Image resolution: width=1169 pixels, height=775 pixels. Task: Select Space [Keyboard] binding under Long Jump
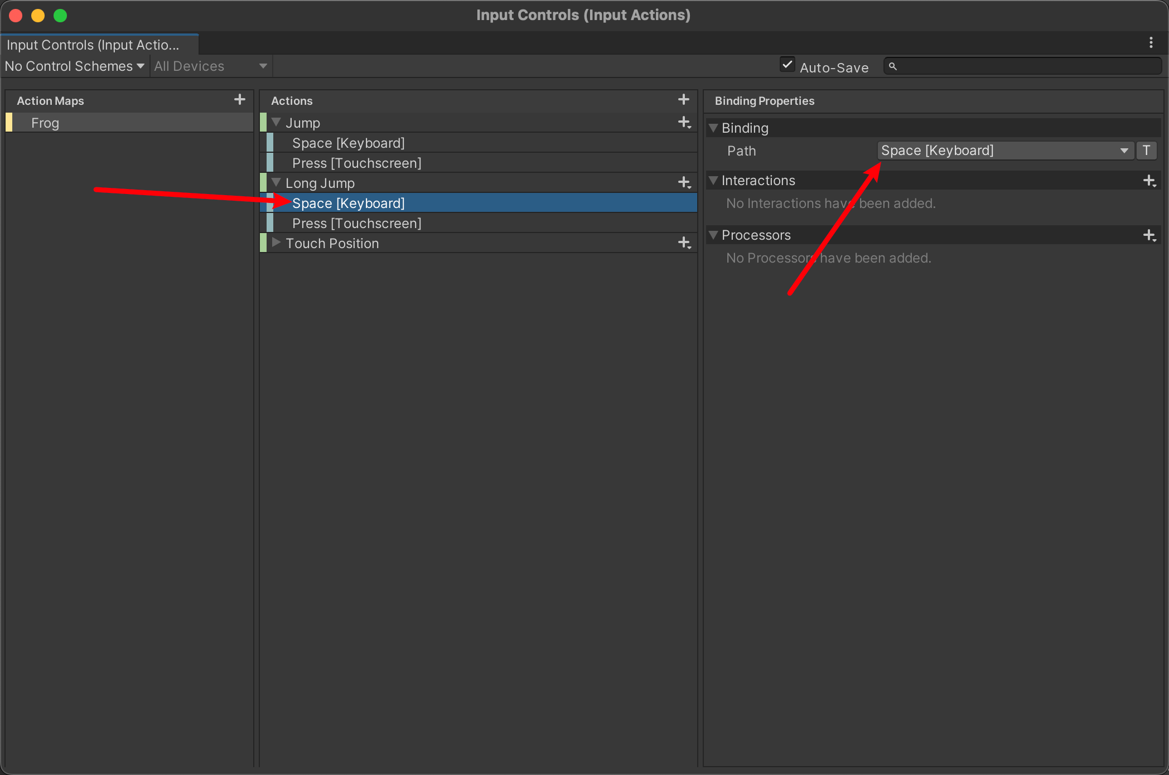tap(479, 204)
